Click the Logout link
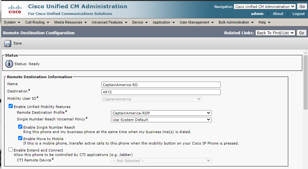This screenshot has height=169, width=308. coord(298,14)
